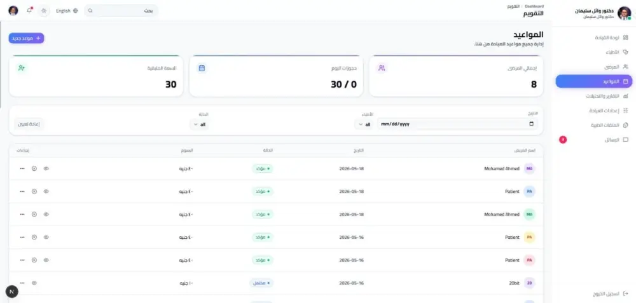This screenshot has height=303, width=636.
Task: Click the إجراءات actions column header
Action: click(23, 151)
